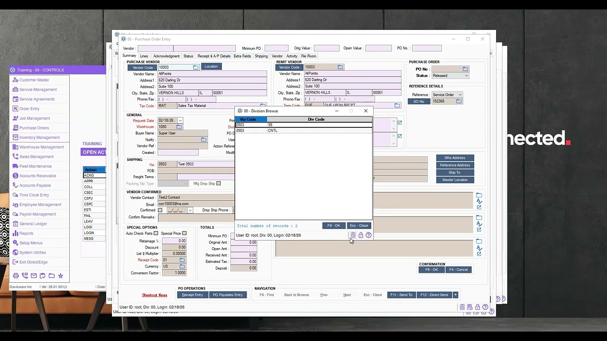Click the help icon in Division Browse
This screenshot has width=607, height=341.
pyautogui.click(x=368, y=235)
